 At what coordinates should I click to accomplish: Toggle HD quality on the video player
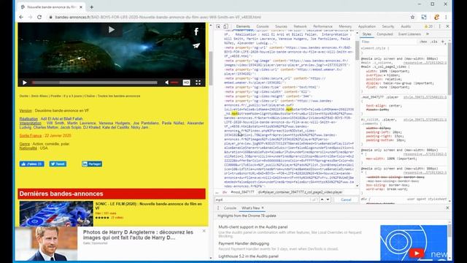point(187,83)
